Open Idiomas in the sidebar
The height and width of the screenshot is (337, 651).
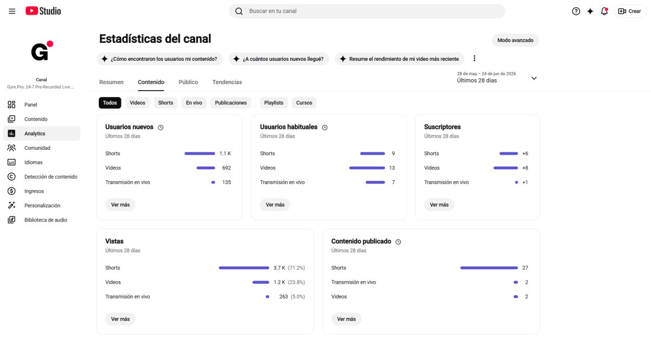41,162
